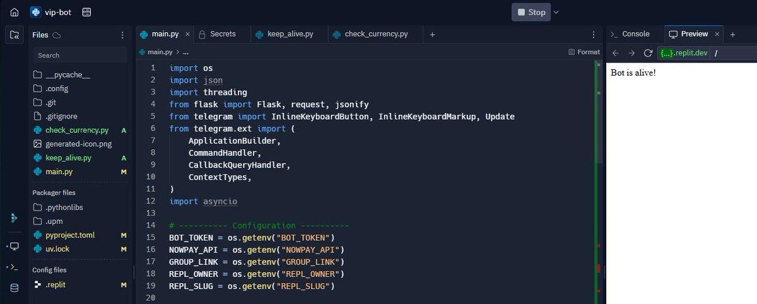Screen dimensions: 757x304
Task: Open the Files panel three-dot menu
Action: 122,35
